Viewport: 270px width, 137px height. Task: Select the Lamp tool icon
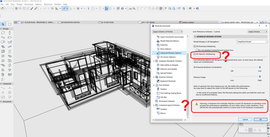click(x=10, y=70)
